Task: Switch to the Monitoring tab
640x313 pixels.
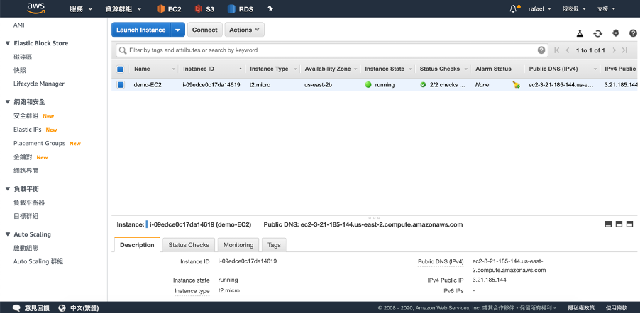Action: click(x=238, y=245)
